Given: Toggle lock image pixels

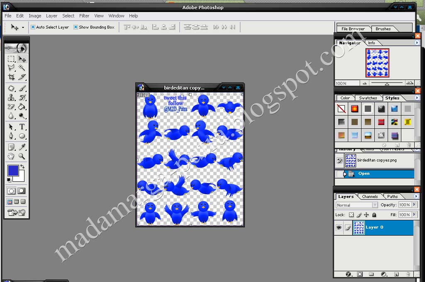Looking at the screenshot, I should click(x=359, y=215).
